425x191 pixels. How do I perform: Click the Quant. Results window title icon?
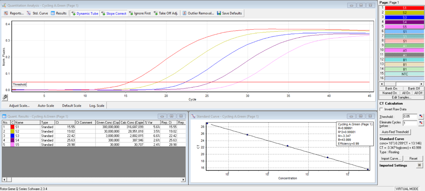(x=4, y=116)
